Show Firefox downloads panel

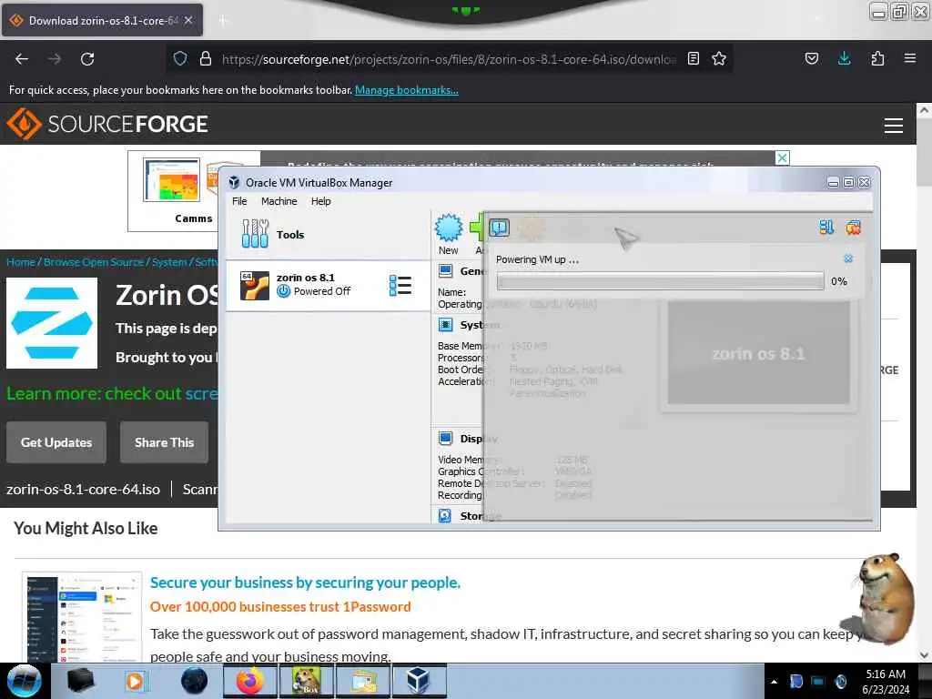tap(844, 58)
